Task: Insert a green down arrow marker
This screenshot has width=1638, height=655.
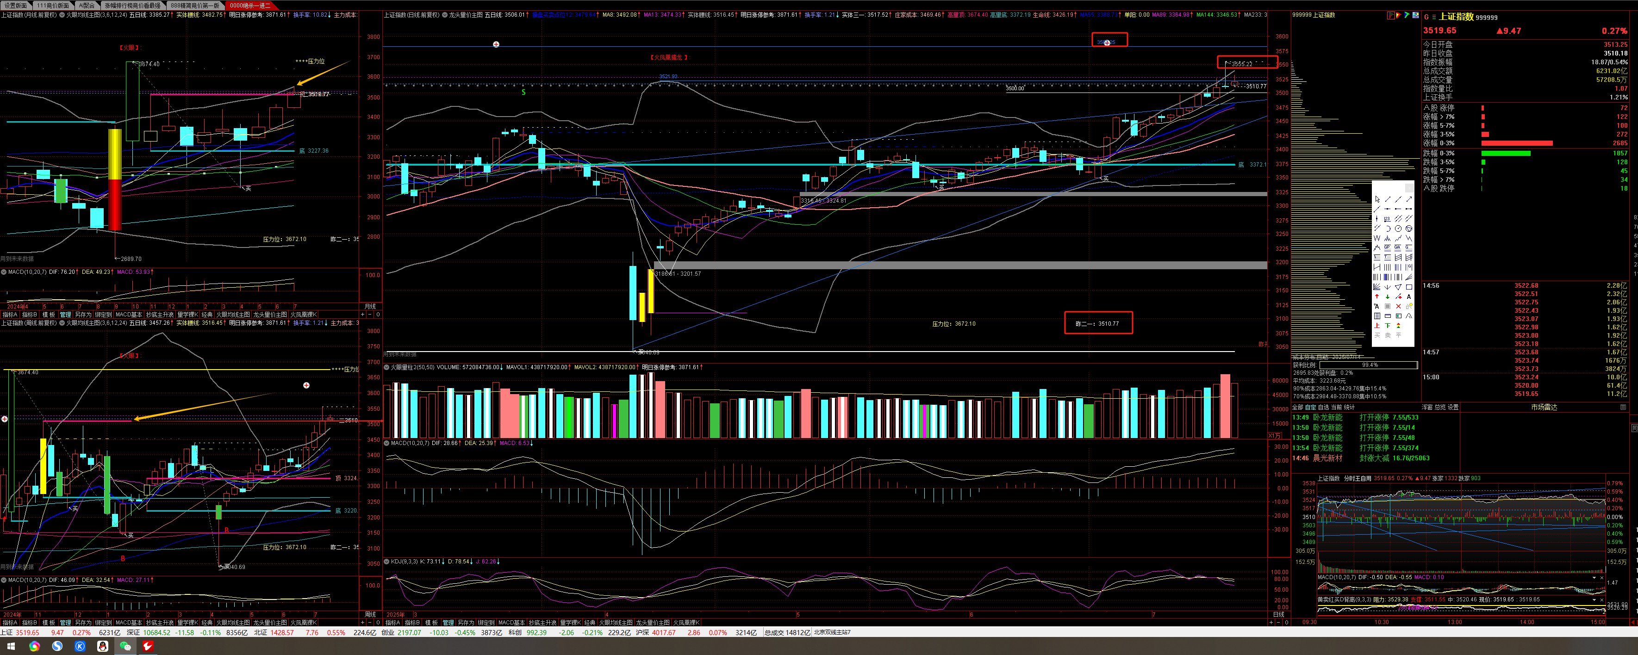Action: pos(1388,297)
